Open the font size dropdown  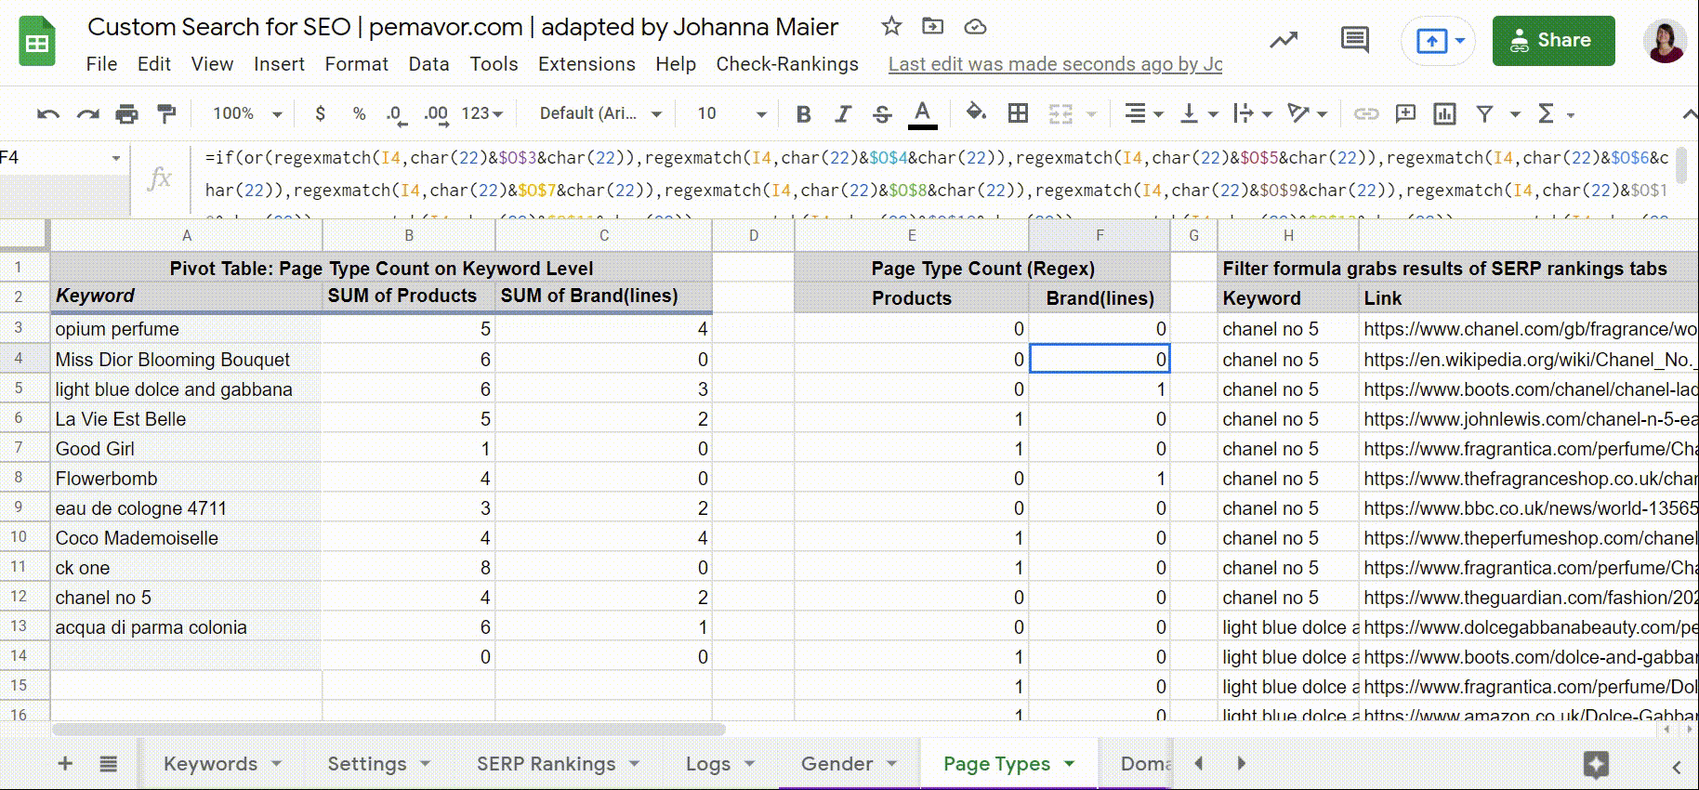[731, 113]
